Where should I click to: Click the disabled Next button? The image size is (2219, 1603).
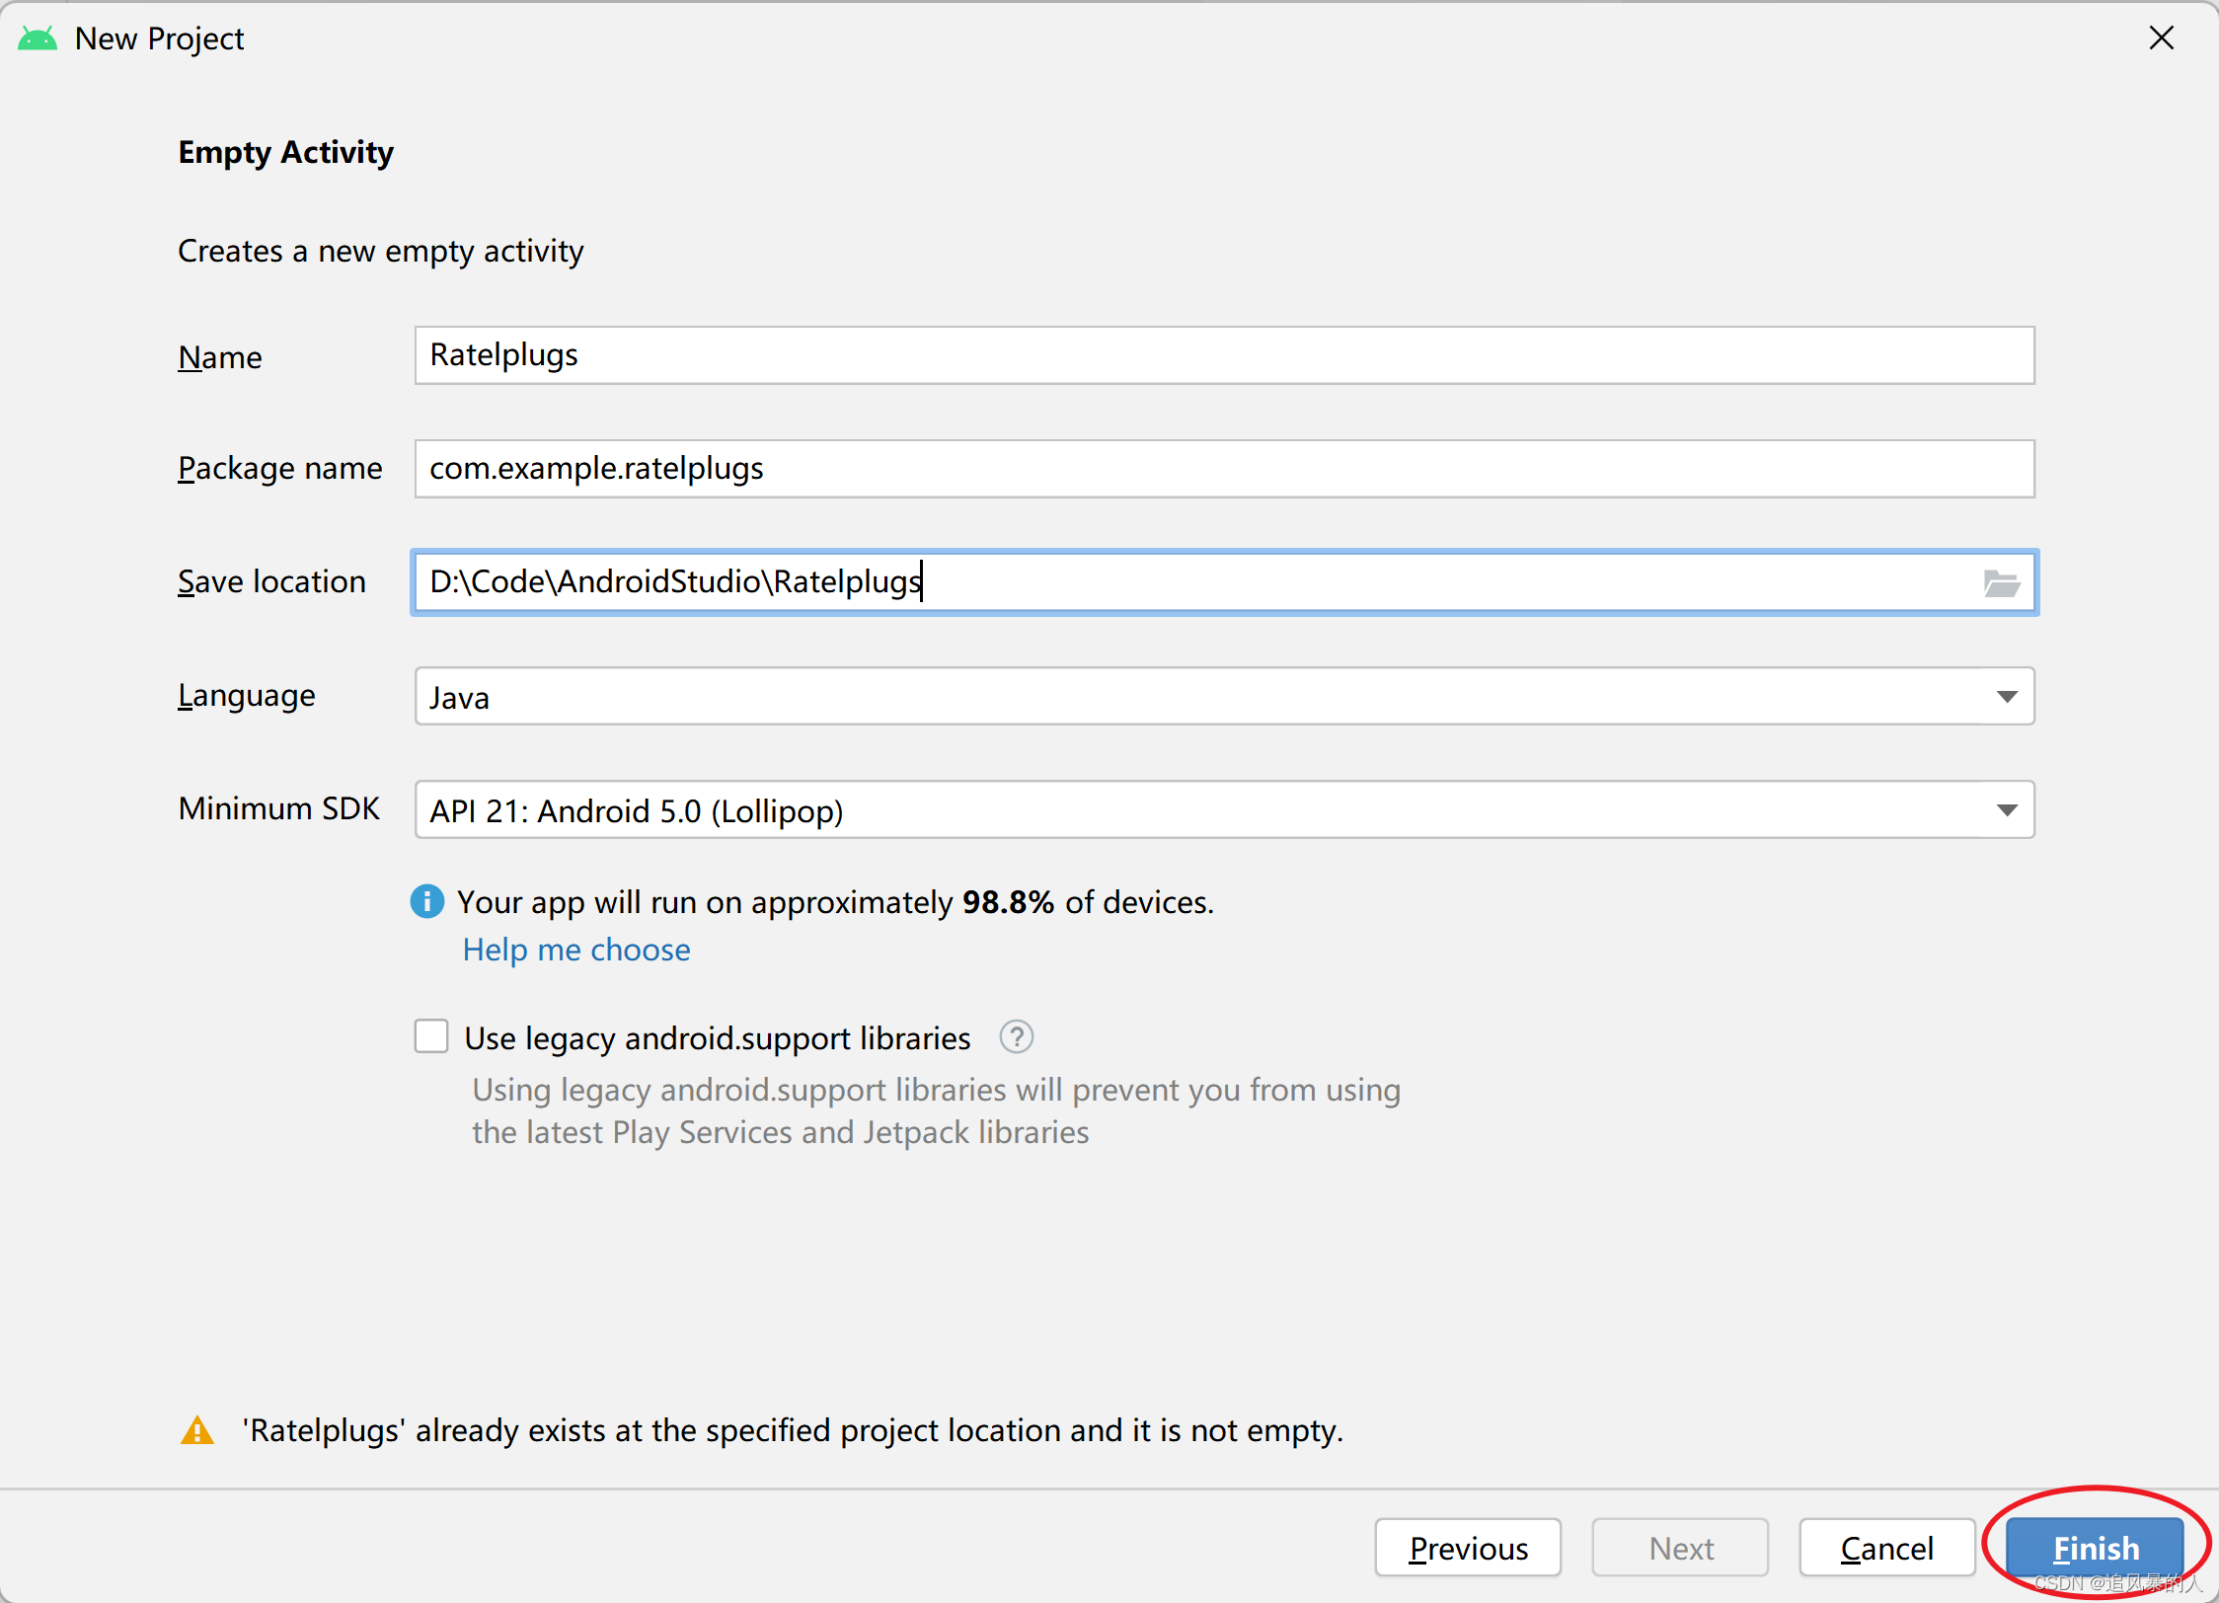click(1680, 1548)
